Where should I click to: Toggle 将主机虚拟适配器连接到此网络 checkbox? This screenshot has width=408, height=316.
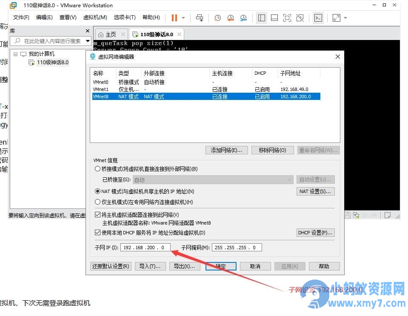point(97,215)
